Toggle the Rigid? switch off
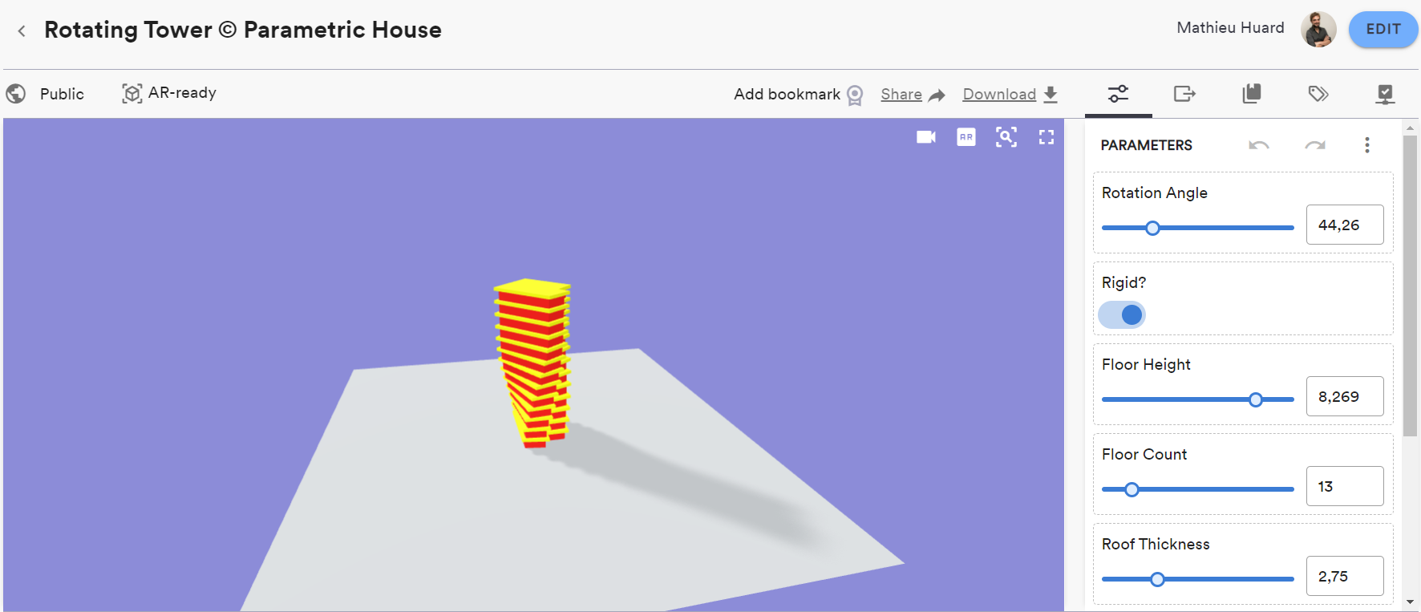 (1122, 315)
